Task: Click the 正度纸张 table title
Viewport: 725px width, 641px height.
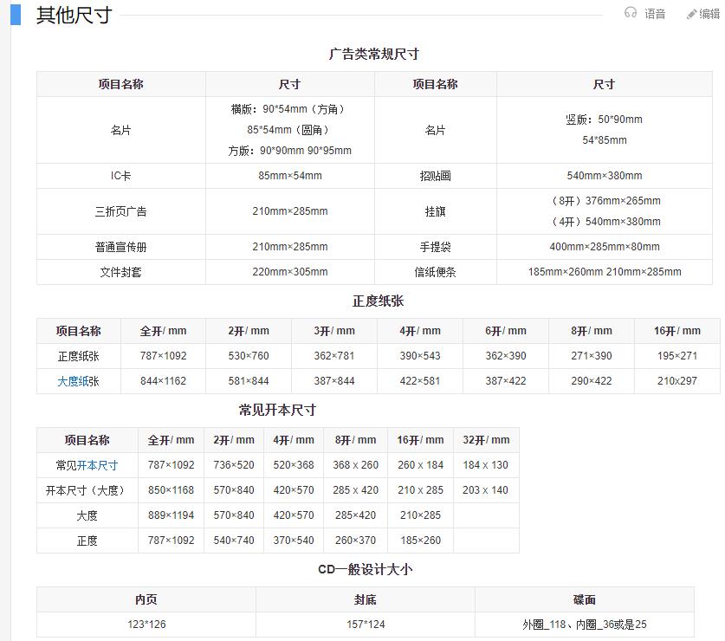Action: coord(379,301)
